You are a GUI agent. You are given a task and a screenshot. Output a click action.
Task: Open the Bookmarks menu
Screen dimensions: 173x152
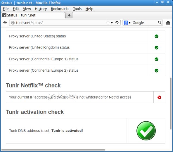[60, 9]
